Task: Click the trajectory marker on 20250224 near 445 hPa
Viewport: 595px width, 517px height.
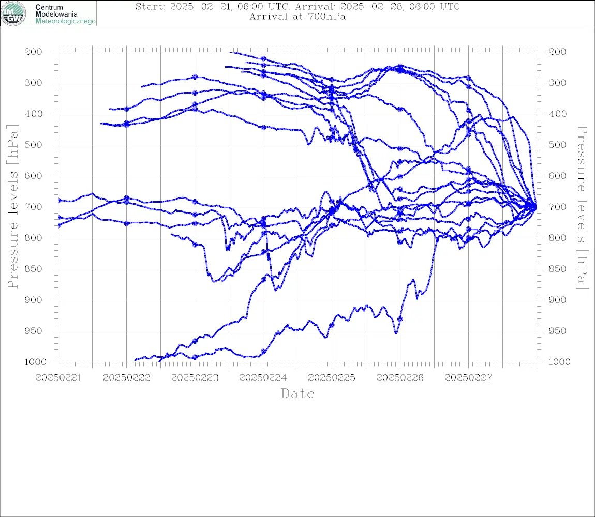Action: [x=263, y=128]
